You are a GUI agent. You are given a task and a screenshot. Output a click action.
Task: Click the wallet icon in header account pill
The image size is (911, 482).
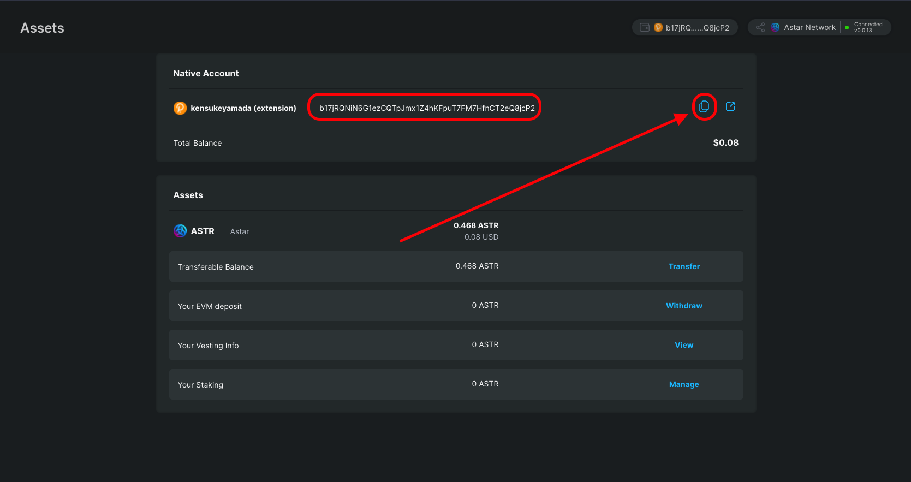coord(645,27)
